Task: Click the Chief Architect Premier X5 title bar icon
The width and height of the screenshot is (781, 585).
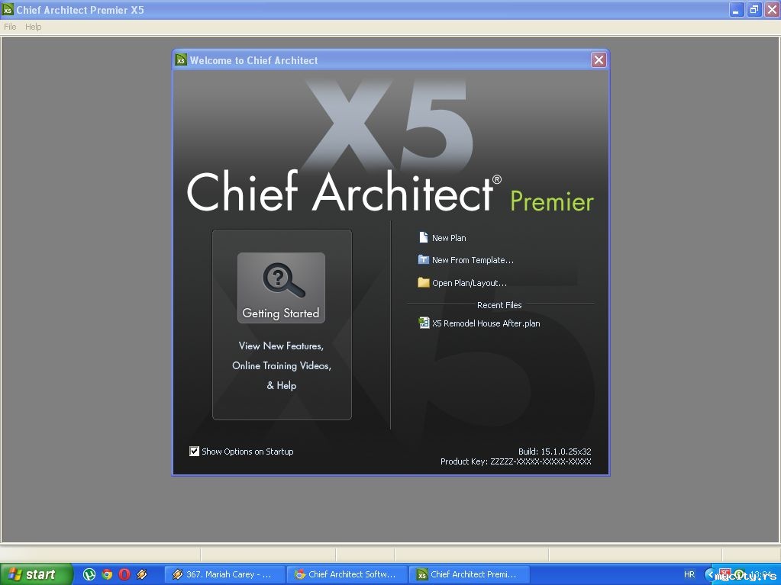Action: coord(8,9)
